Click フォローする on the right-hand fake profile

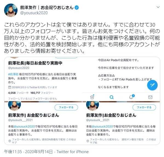pos(144,107)
